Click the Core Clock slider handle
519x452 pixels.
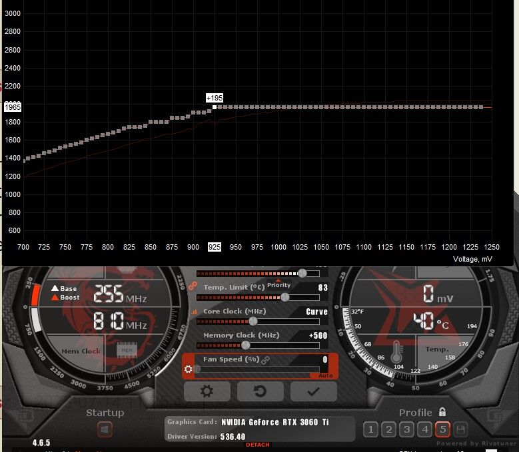coord(253,321)
